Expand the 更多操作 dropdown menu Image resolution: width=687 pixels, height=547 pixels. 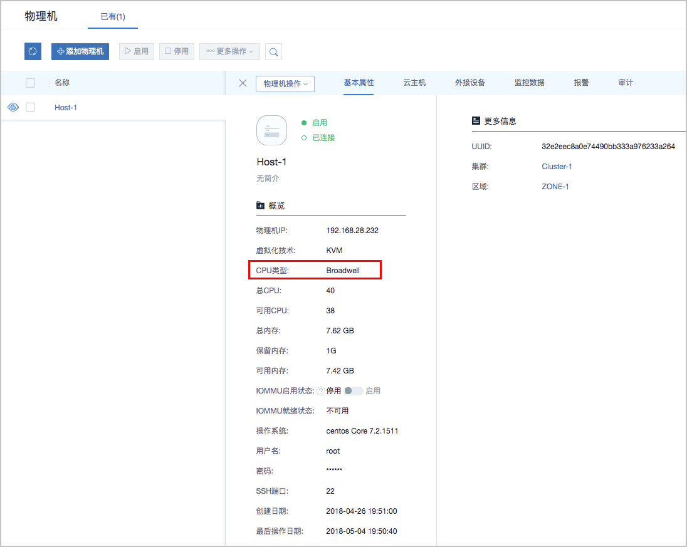[229, 51]
